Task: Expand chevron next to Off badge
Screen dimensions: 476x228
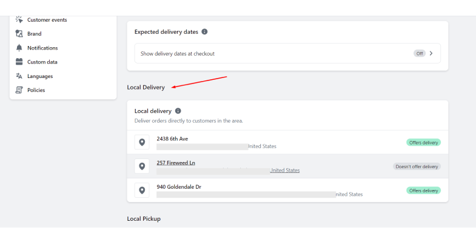Action: (431, 53)
